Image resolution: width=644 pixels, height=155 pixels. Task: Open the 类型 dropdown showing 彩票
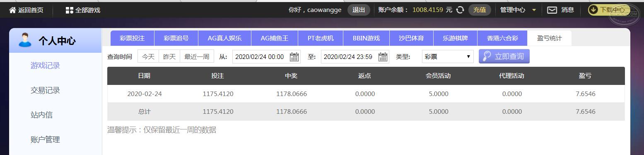click(448, 56)
